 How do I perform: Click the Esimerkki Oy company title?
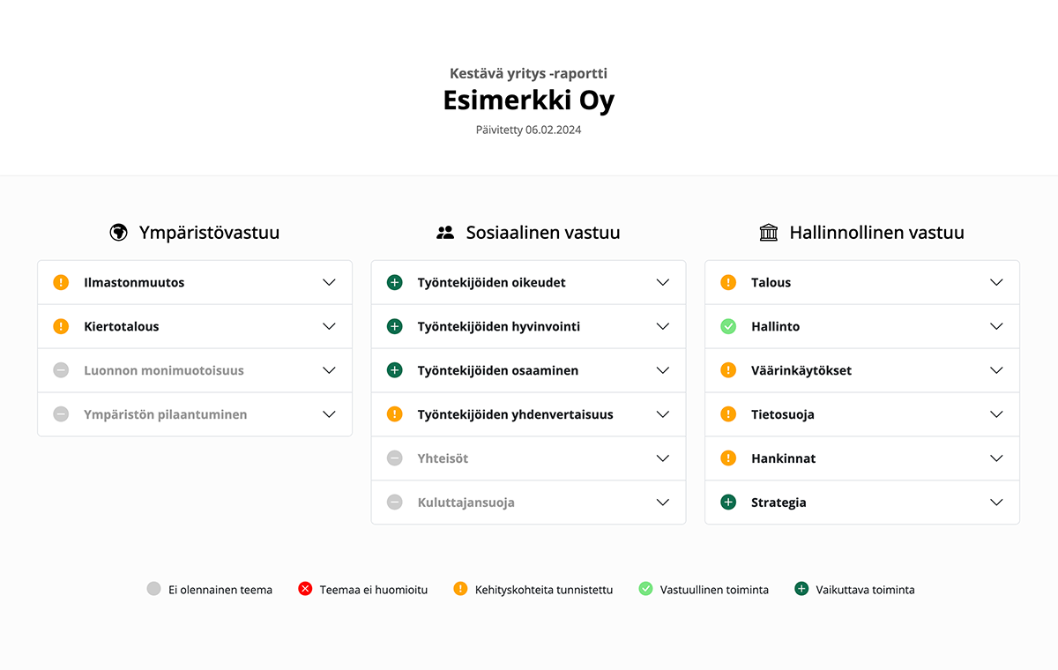tap(528, 100)
